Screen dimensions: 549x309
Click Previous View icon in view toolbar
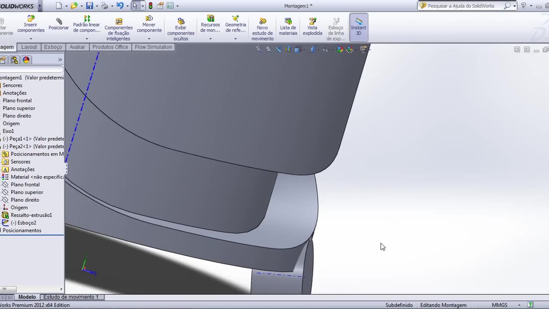278,49
